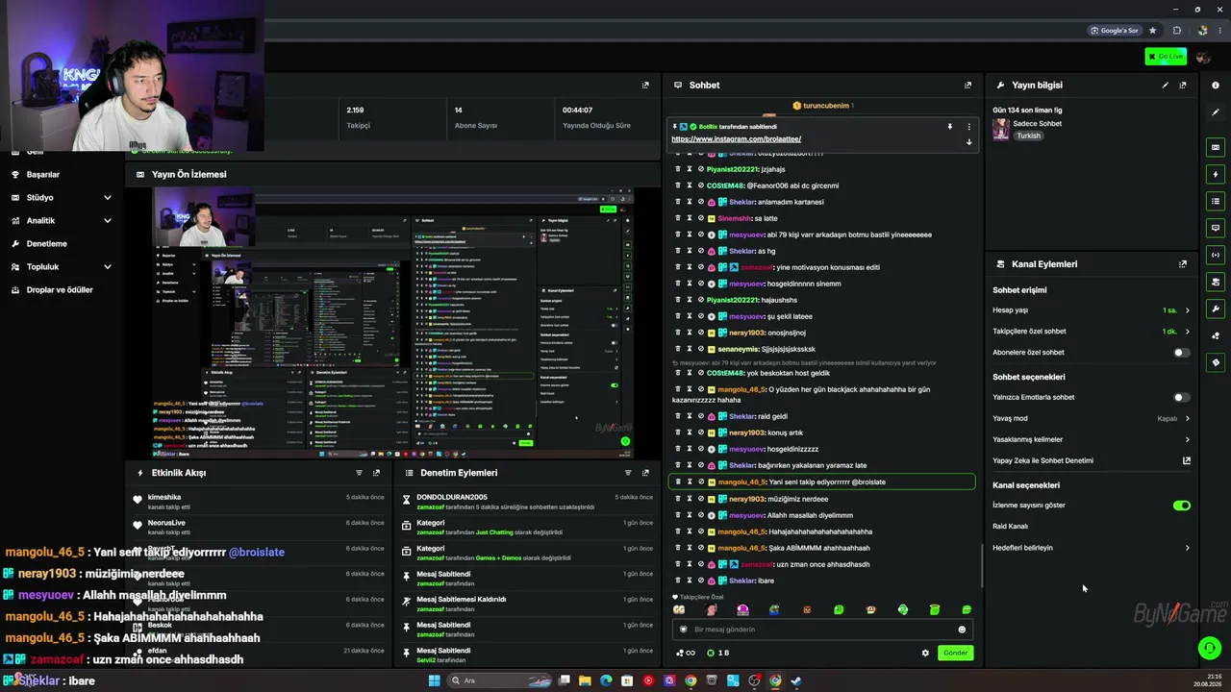
Task: Click NeorusLive in the Etkinlik Akışı feed
Action: [166, 523]
